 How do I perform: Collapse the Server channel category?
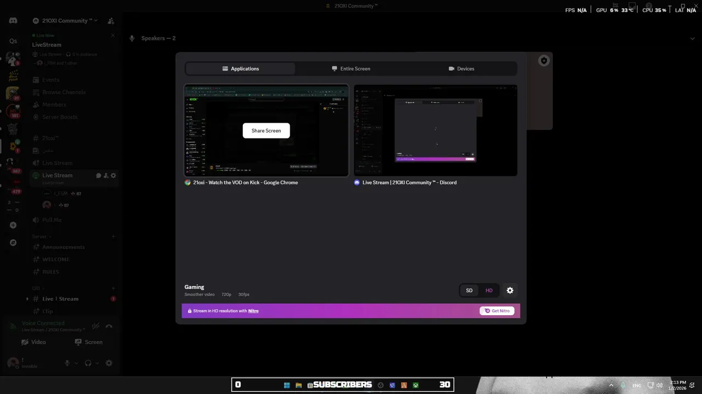pos(41,236)
